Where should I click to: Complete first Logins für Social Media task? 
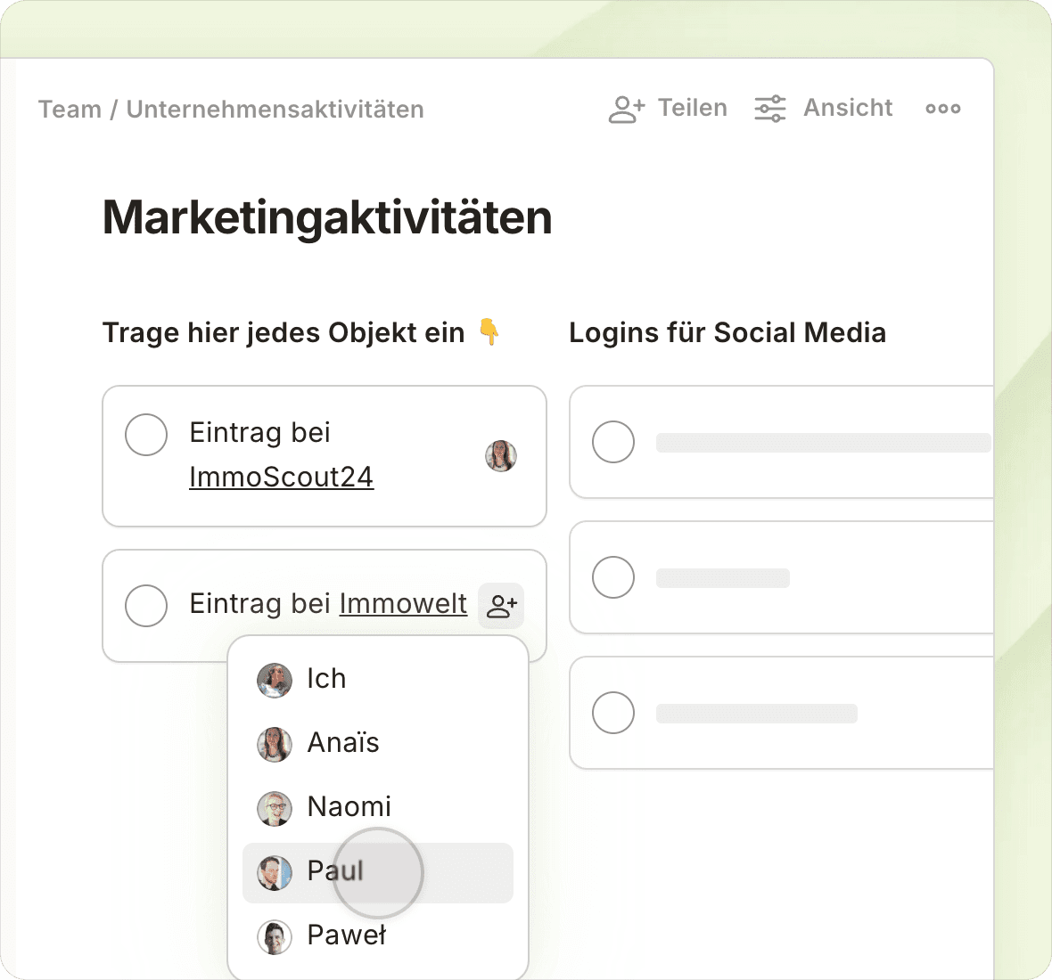click(613, 442)
